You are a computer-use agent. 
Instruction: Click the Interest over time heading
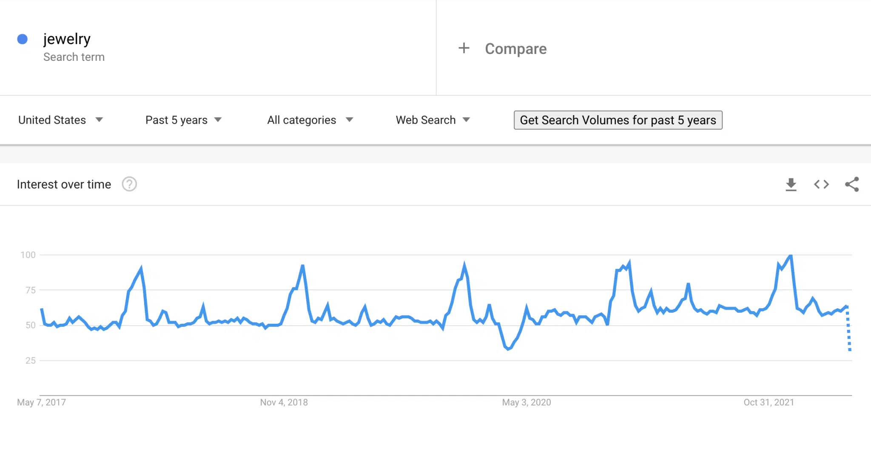[x=64, y=184]
